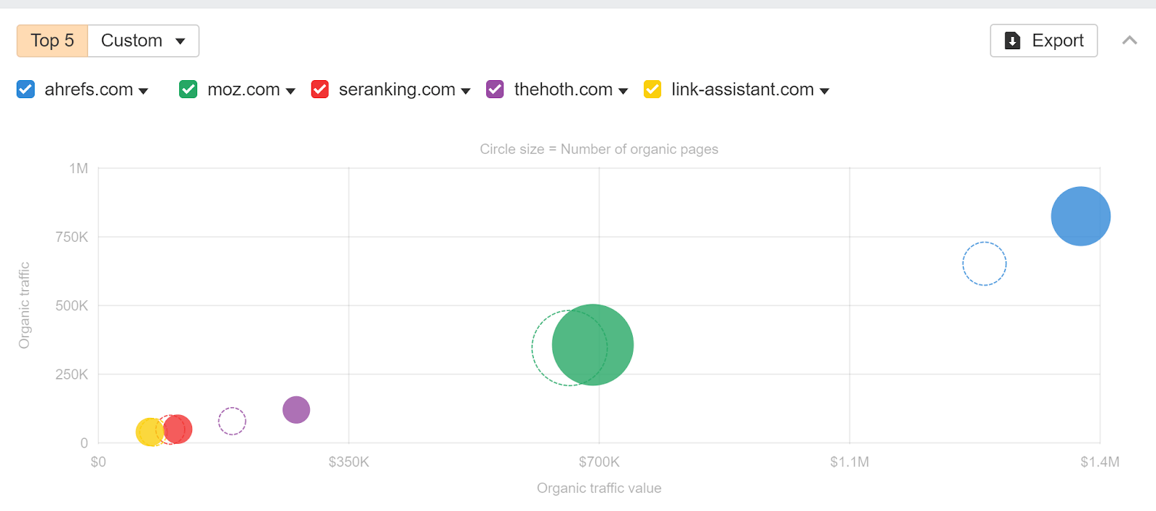This screenshot has height=511, width=1156.
Task: Click the green moz.com bubble on the chart
Action: (x=592, y=345)
